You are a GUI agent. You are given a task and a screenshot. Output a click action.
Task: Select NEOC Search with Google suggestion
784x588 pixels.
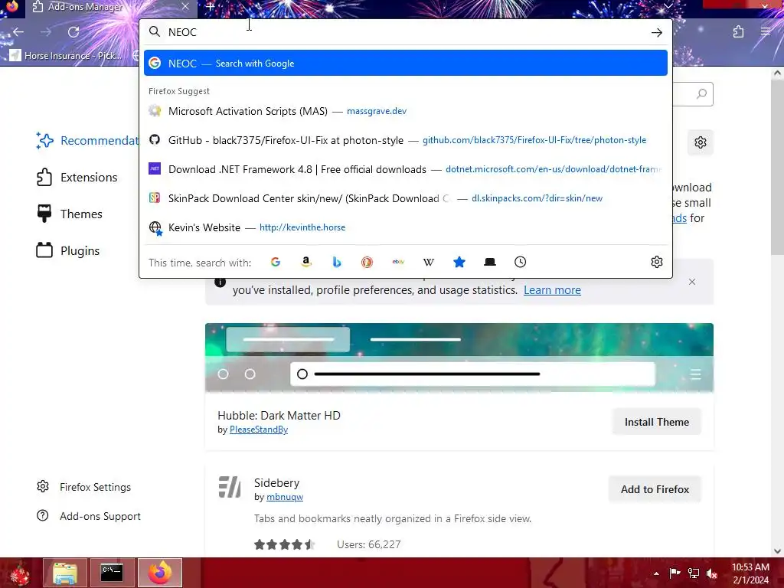pos(406,63)
